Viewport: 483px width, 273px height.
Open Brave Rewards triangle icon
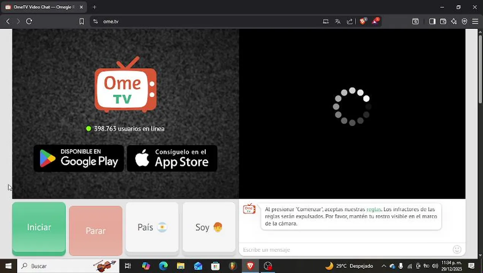pyautogui.click(x=375, y=21)
